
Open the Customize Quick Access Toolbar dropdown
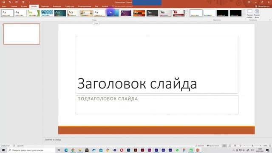29,2
